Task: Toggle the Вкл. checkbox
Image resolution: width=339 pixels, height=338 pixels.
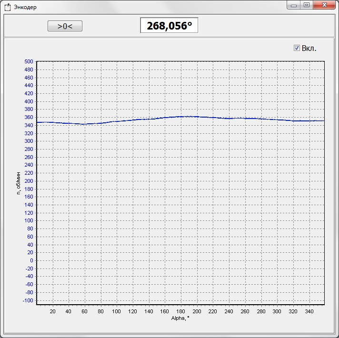Action: [x=297, y=48]
